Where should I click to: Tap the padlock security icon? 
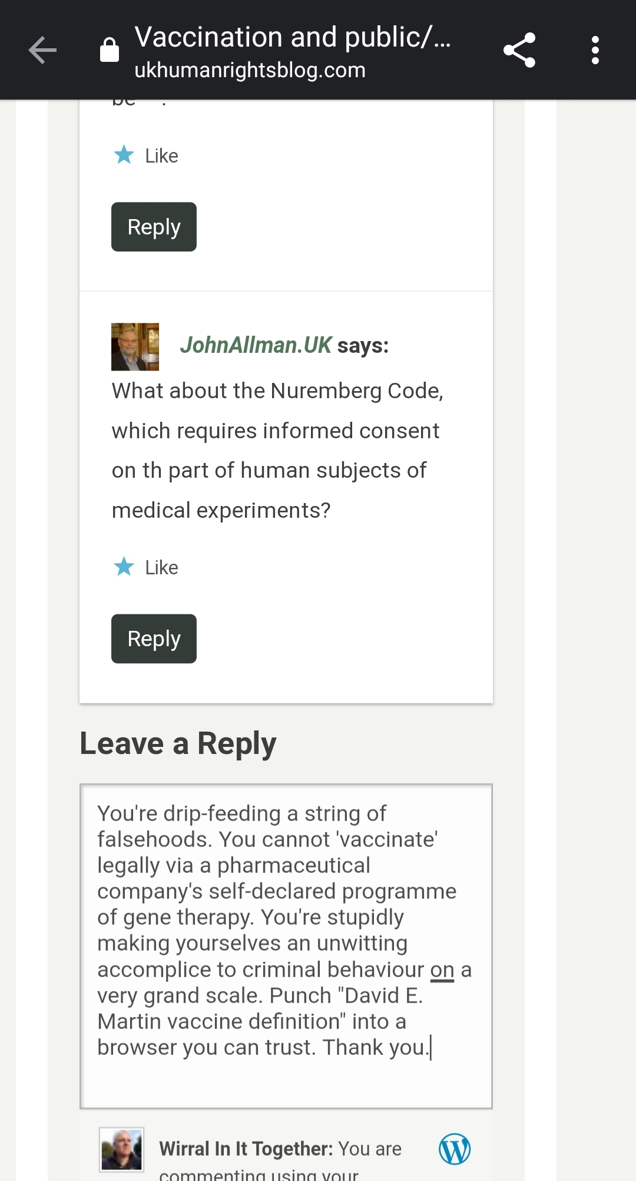[110, 50]
